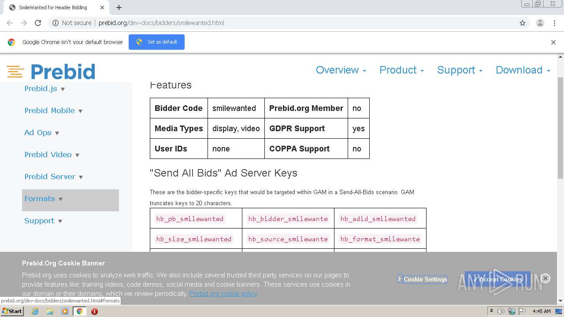Viewport: 564px width, 317px height.
Task: Expand the Support section in the sidebar
Action: tap(43, 221)
